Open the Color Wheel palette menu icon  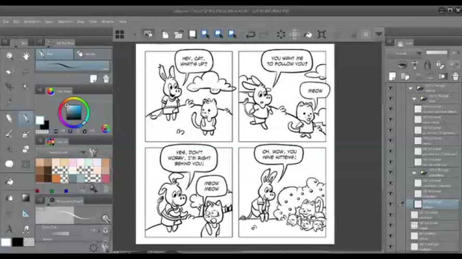pos(40,90)
